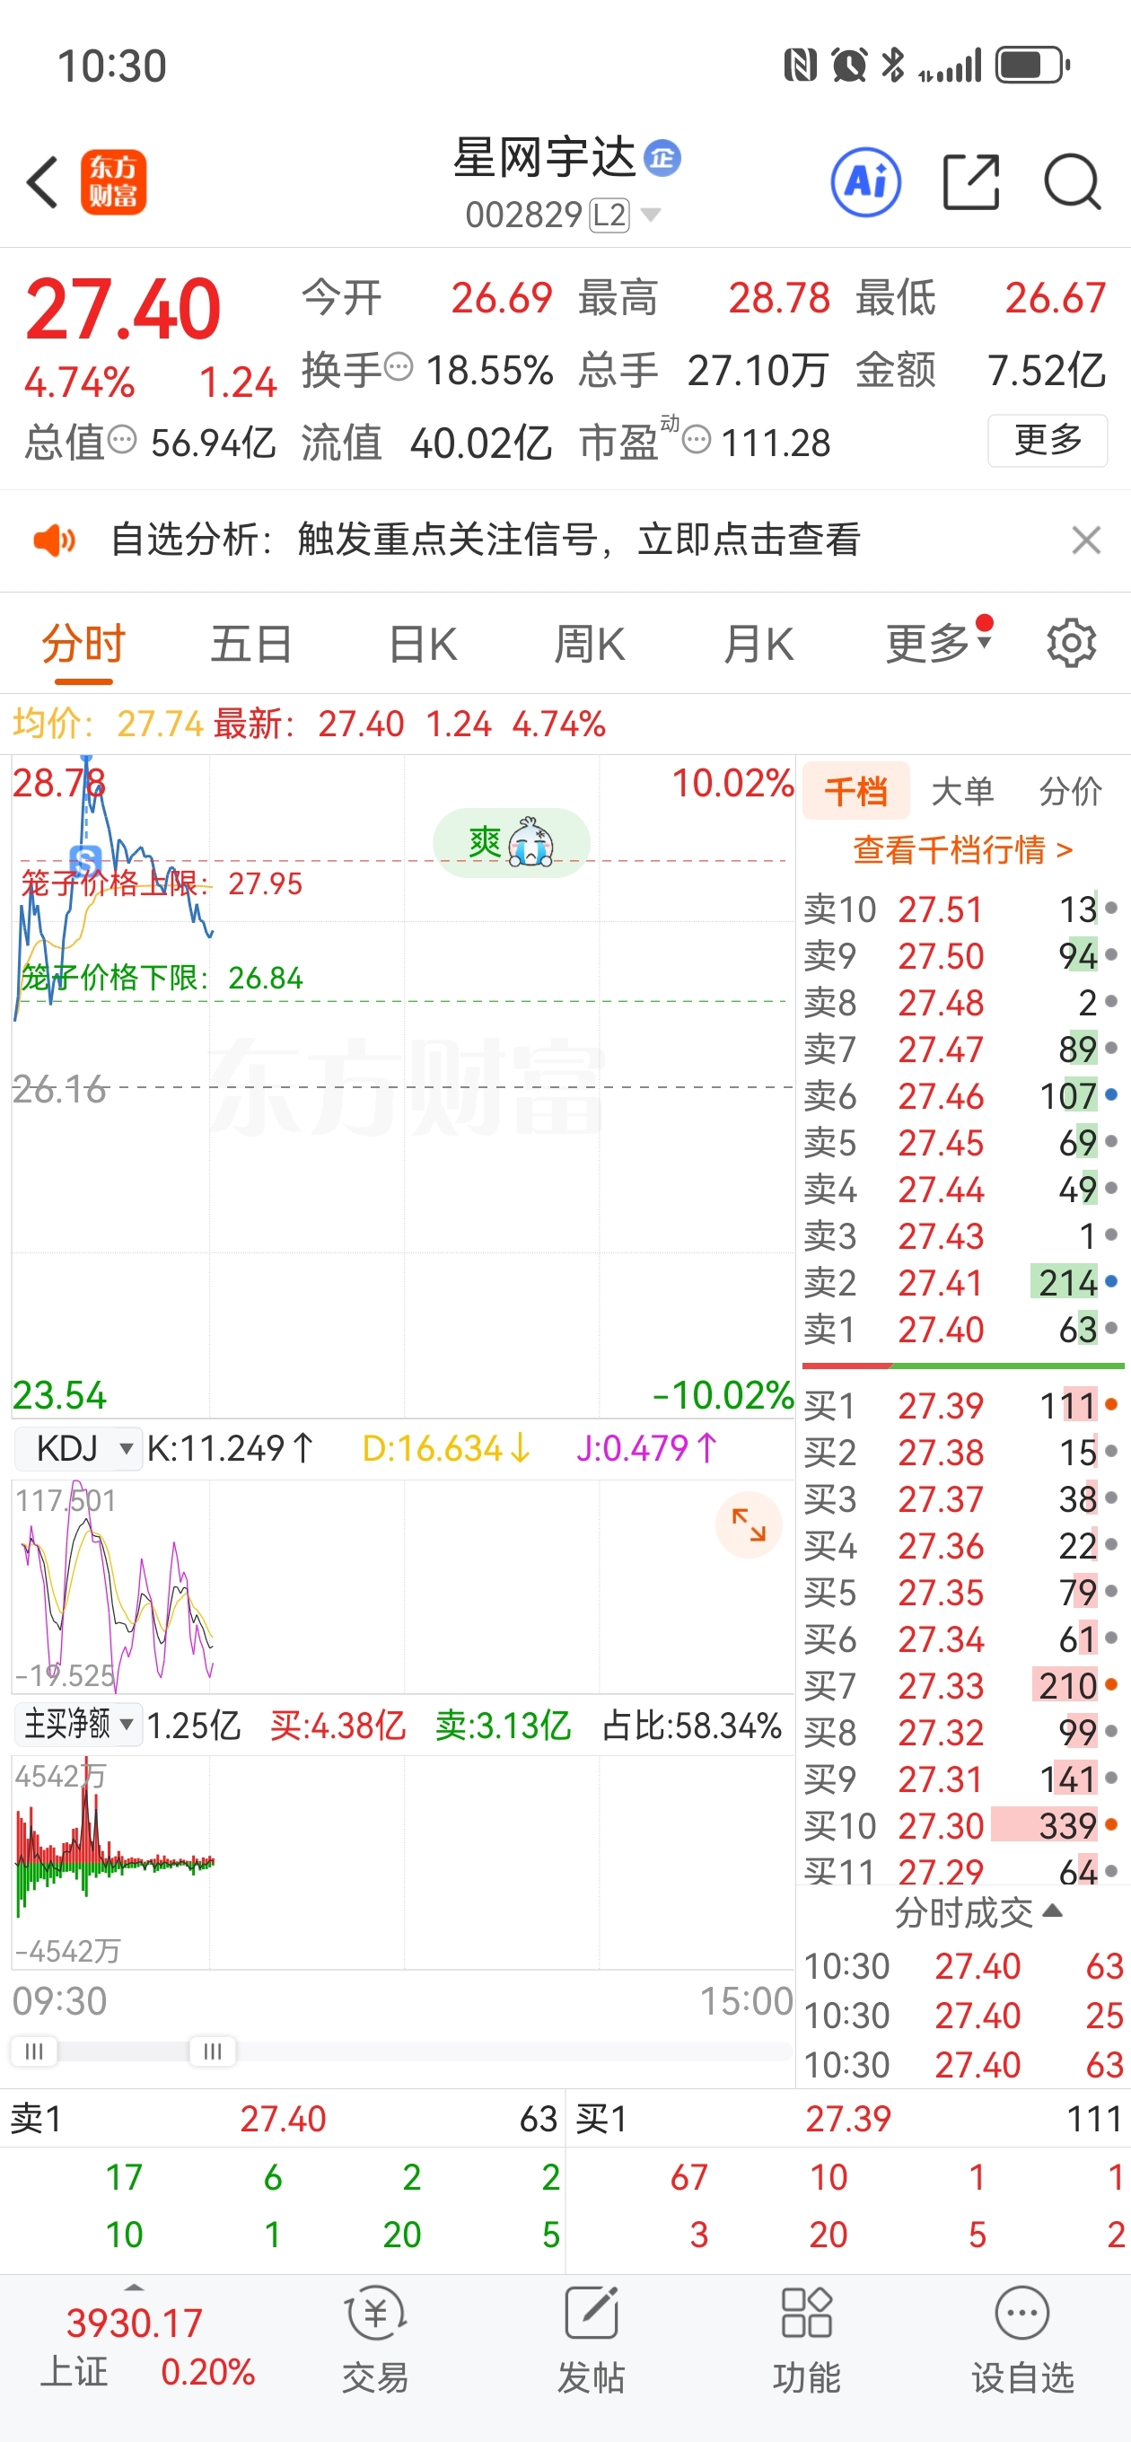Tap the 买9 27.31 order row
The height and width of the screenshot is (2442, 1131).
point(962,1779)
